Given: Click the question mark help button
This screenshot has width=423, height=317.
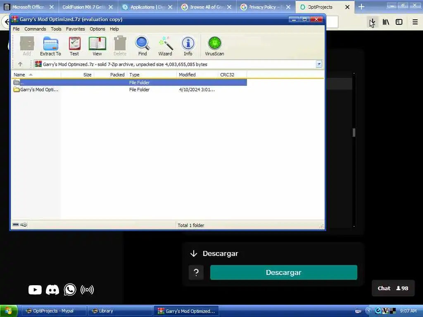Looking at the screenshot, I should point(196,272).
